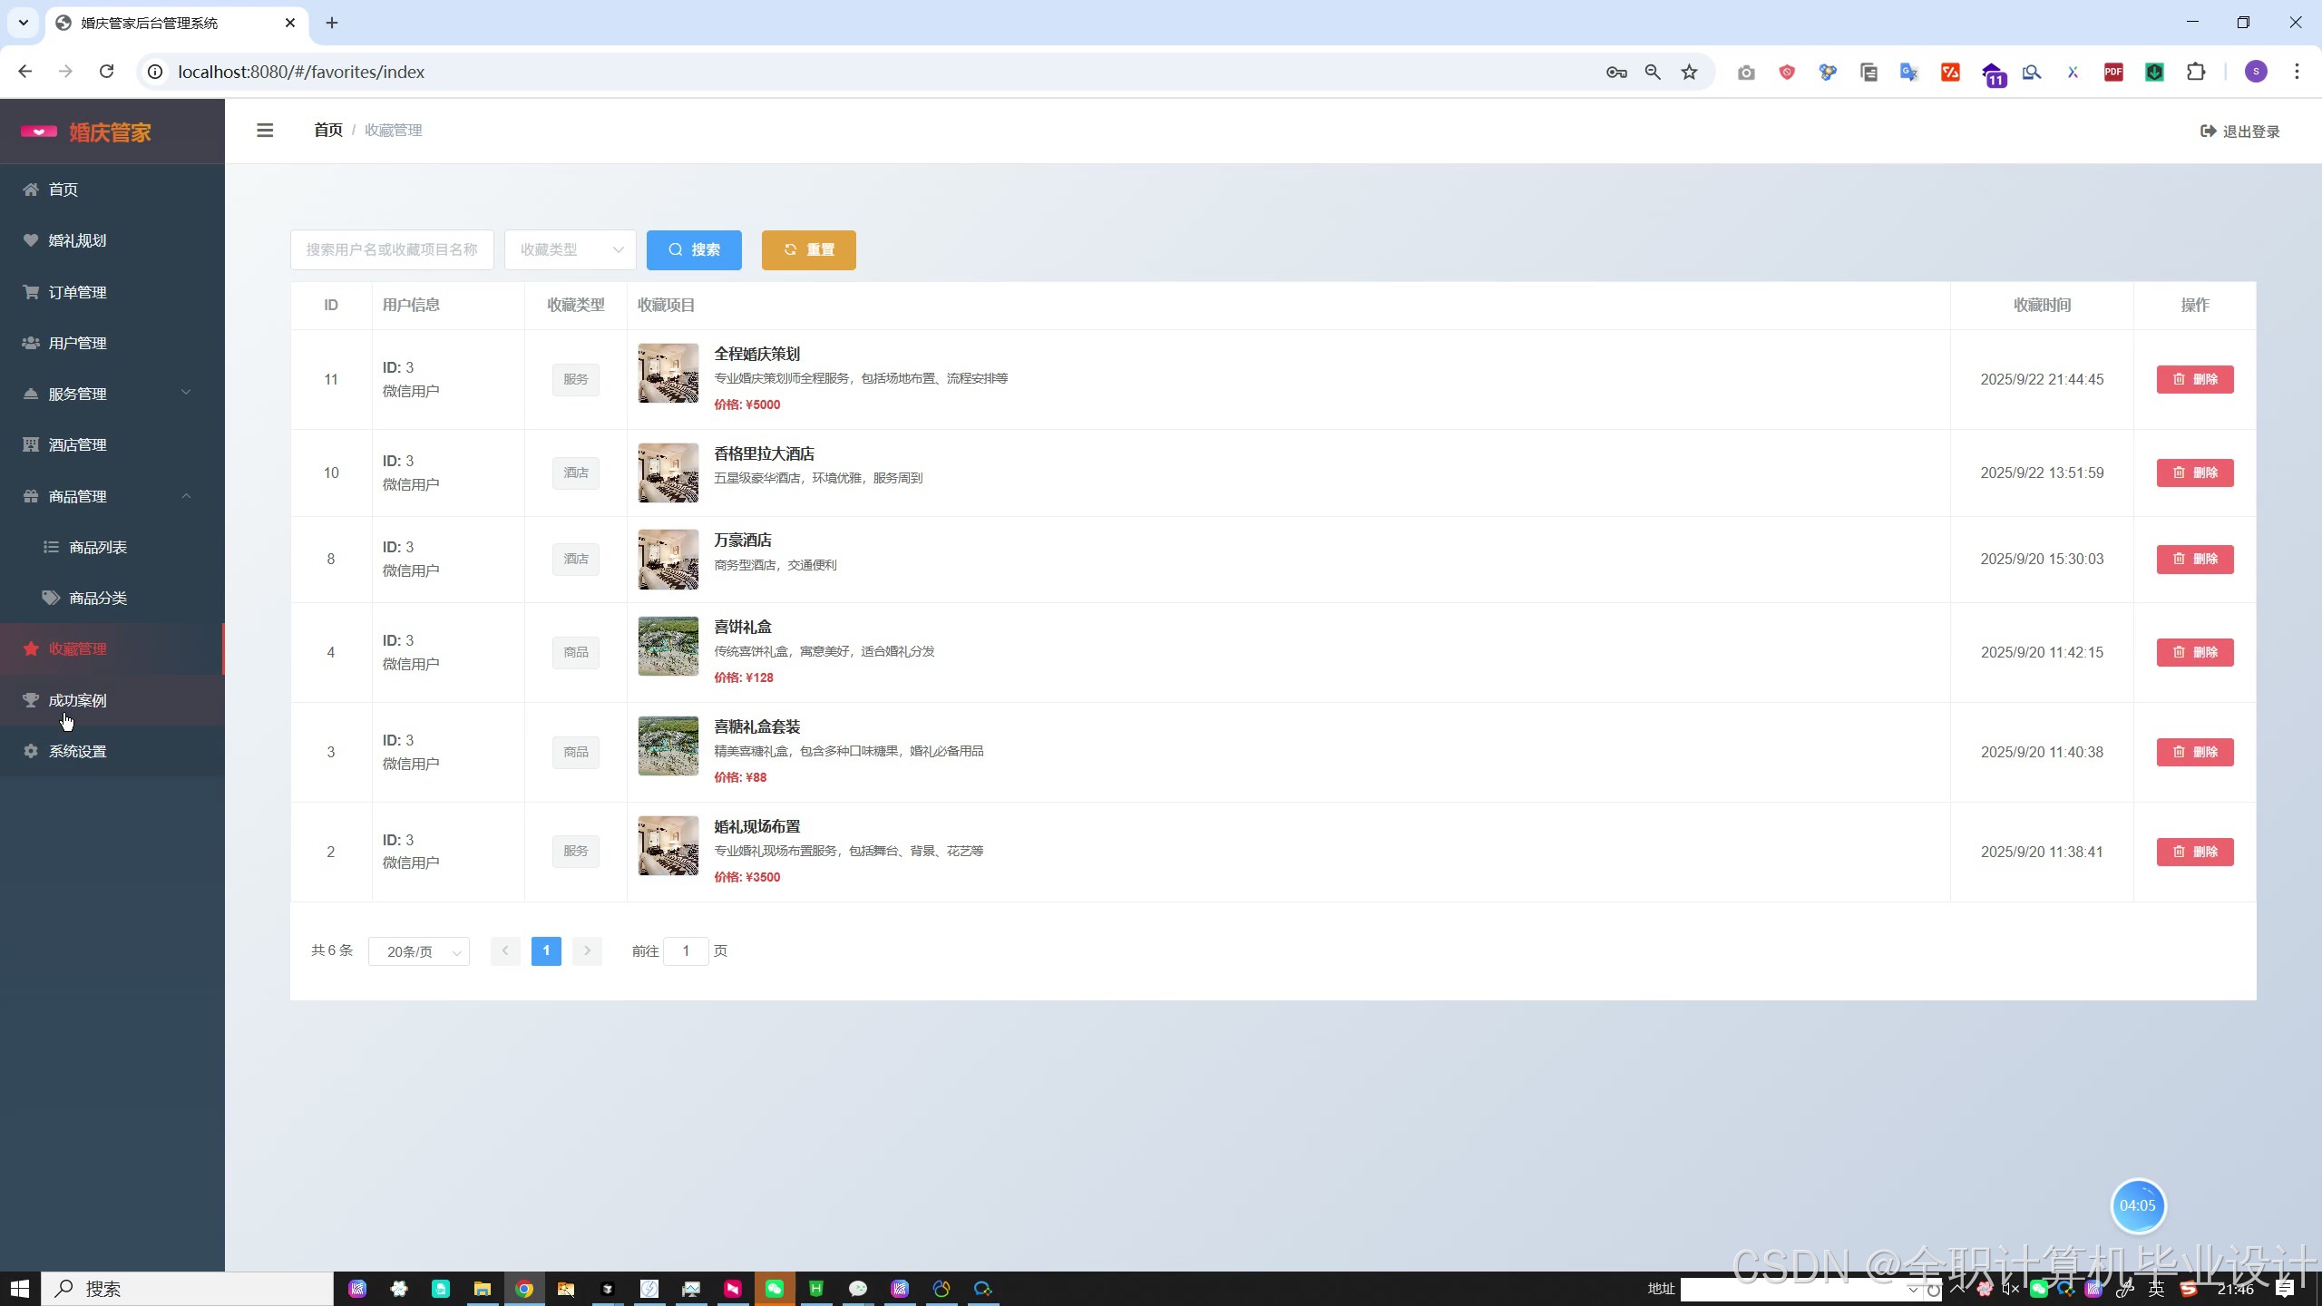2322x1306 pixels.
Task: Open Chrome extensions puzzle icon
Action: coord(2196,72)
